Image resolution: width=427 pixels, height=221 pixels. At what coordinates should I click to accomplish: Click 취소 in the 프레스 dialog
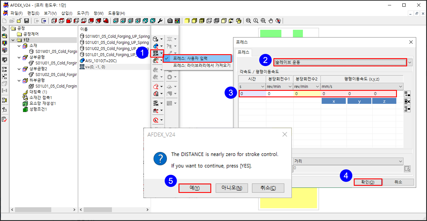[x=398, y=182]
